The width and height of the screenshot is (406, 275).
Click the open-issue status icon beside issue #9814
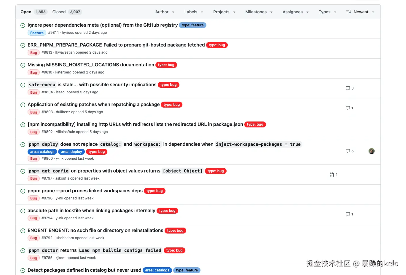point(23,25)
